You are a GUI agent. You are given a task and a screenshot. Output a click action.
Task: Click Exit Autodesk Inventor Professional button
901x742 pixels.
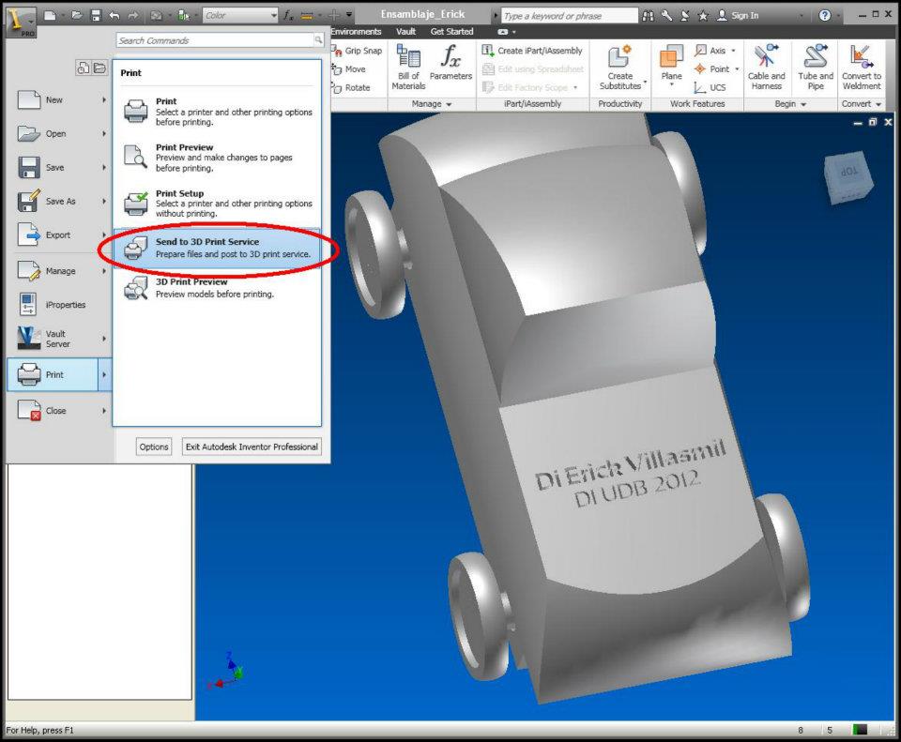point(252,447)
